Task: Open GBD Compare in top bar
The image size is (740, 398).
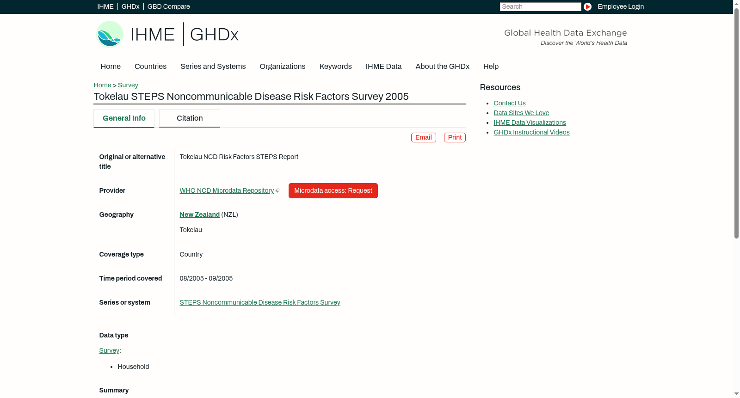Action: [169, 6]
